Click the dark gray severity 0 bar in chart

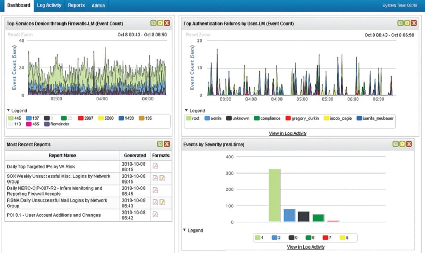point(304,216)
